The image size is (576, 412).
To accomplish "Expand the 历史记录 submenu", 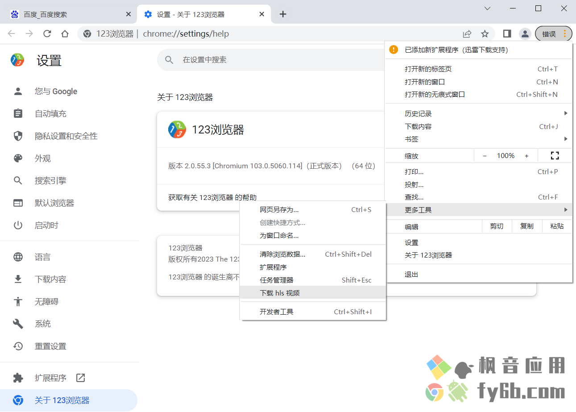I will point(478,114).
